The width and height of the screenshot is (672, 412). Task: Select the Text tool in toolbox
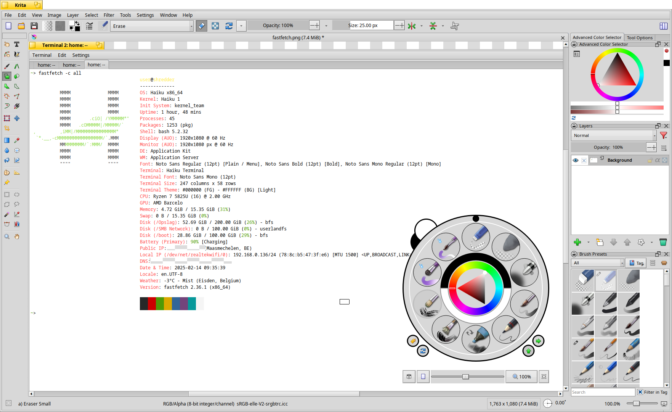17,44
